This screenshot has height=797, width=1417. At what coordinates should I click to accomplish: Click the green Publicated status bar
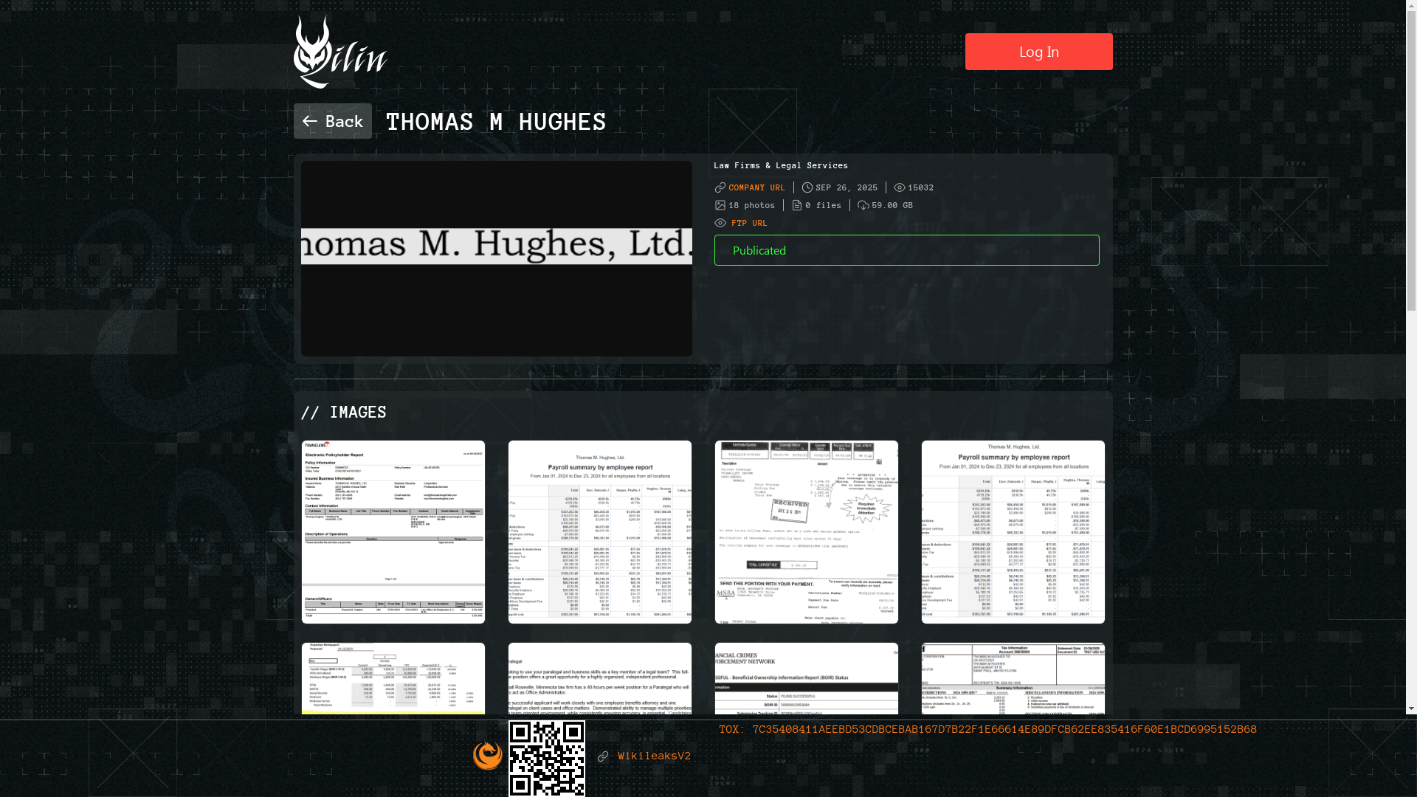pyautogui.click(x=906, y=250)
